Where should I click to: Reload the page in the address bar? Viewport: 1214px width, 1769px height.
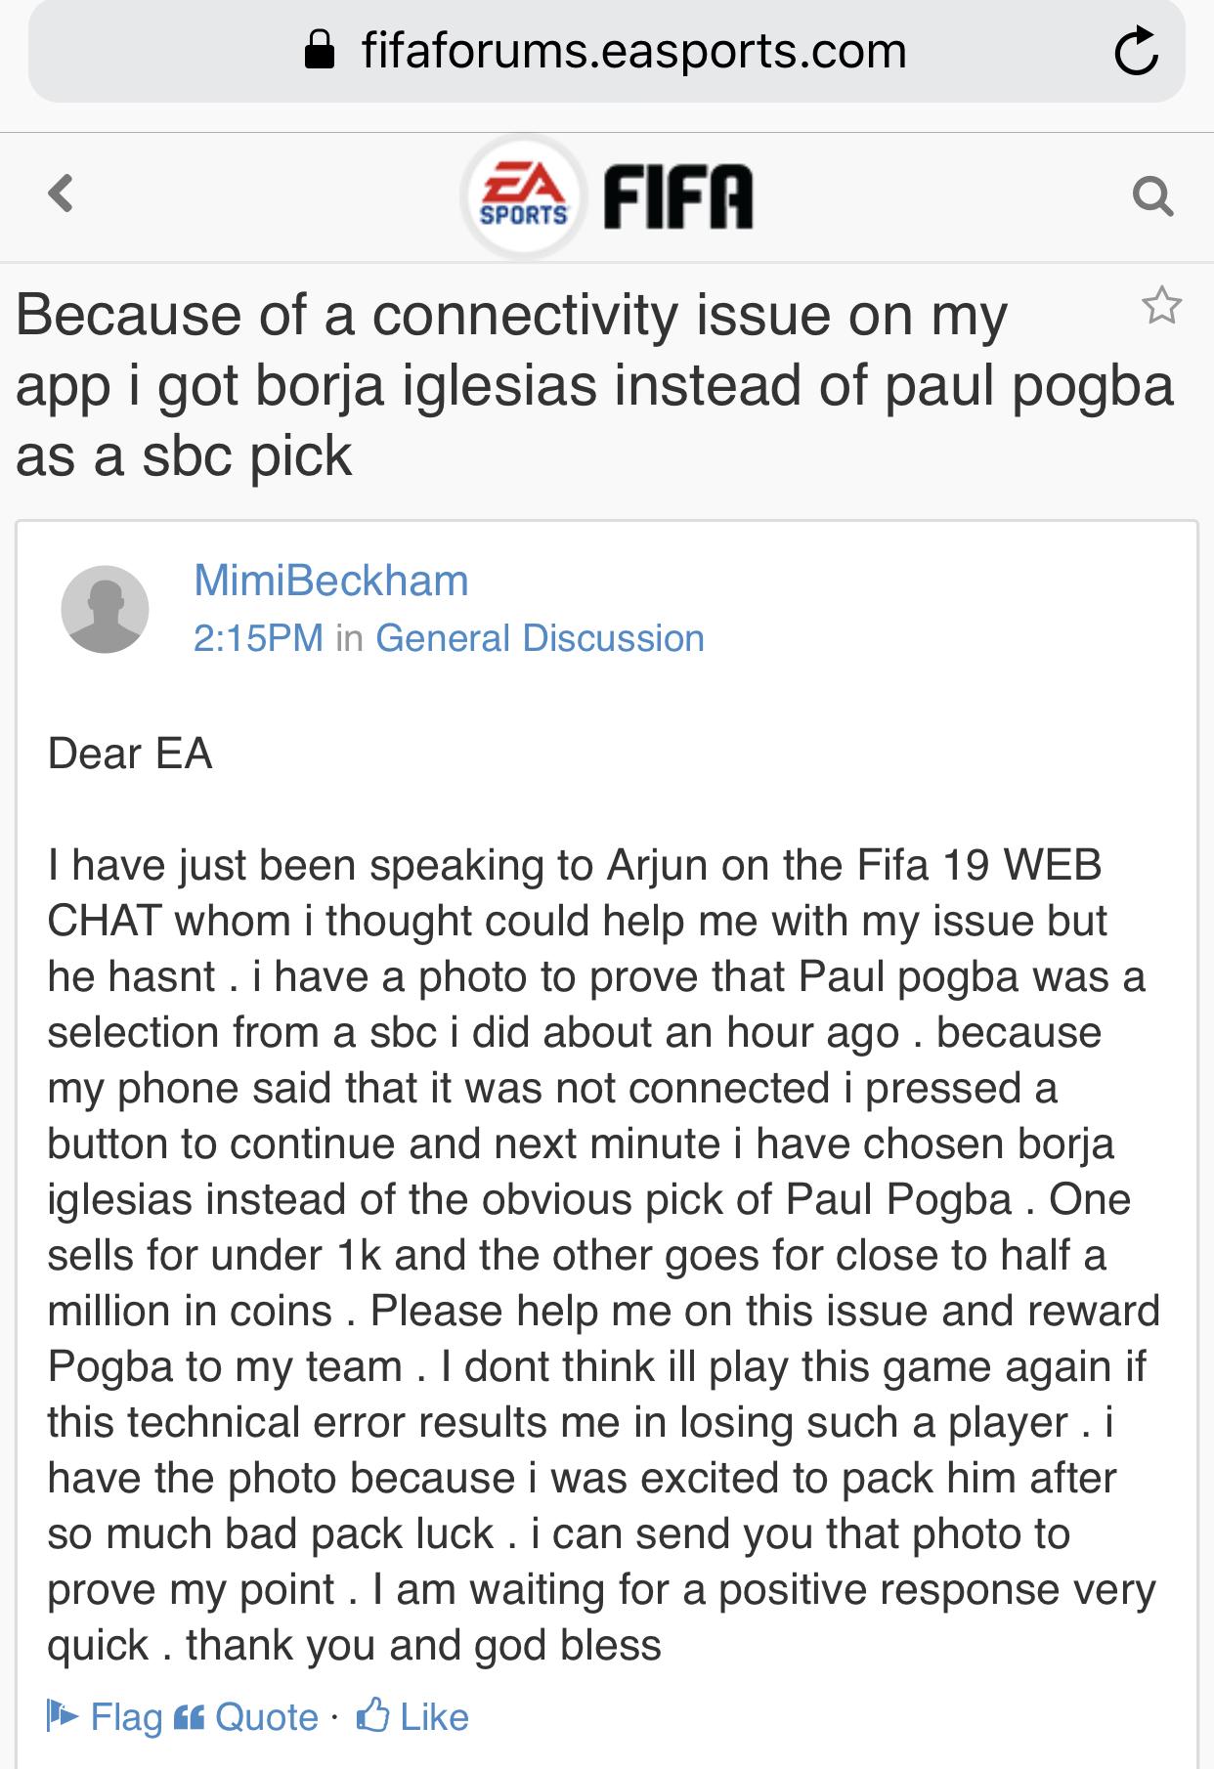click(1136, 53)
